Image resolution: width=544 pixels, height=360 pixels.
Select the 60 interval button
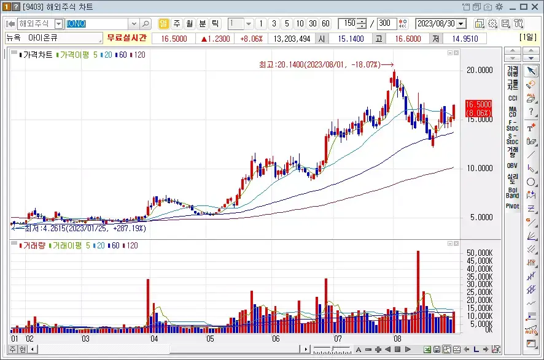325,23
